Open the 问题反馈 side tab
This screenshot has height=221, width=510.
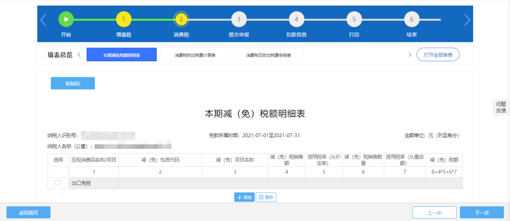point(501,107)
